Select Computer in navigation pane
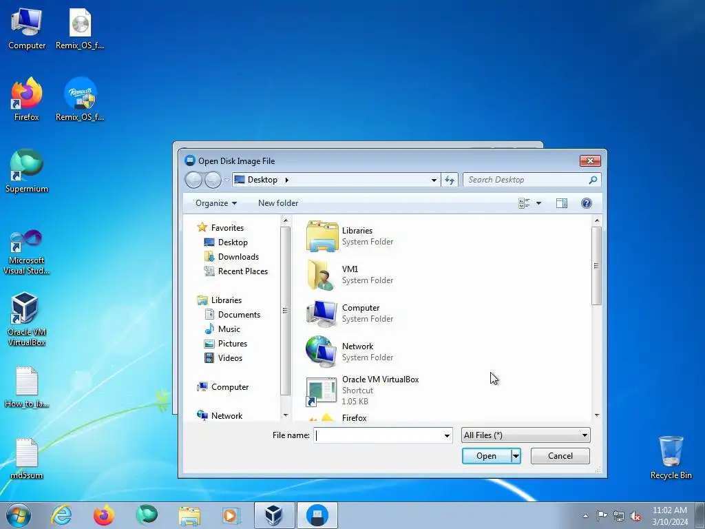705x529 pixels. (223, 387)
